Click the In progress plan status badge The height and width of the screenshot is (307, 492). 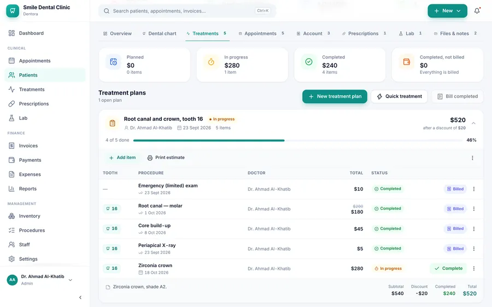tap(222, 119)
